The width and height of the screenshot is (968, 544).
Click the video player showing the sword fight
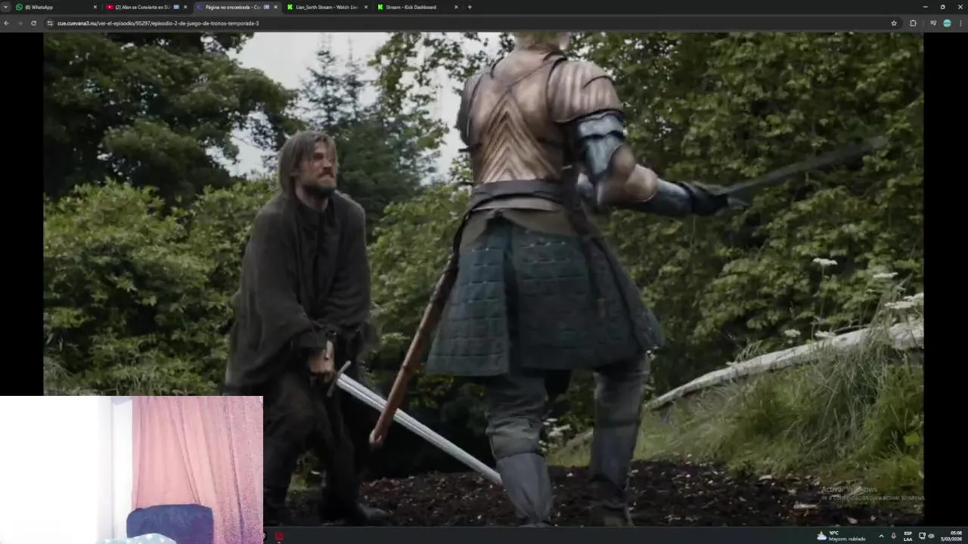pos(483,279)
